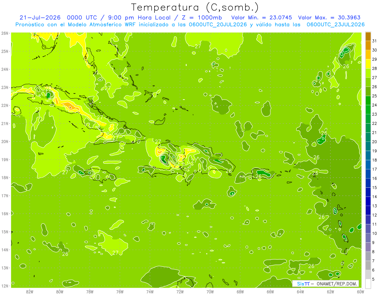Select the forecast date "21-Jul-2026"

pos(40,18)
